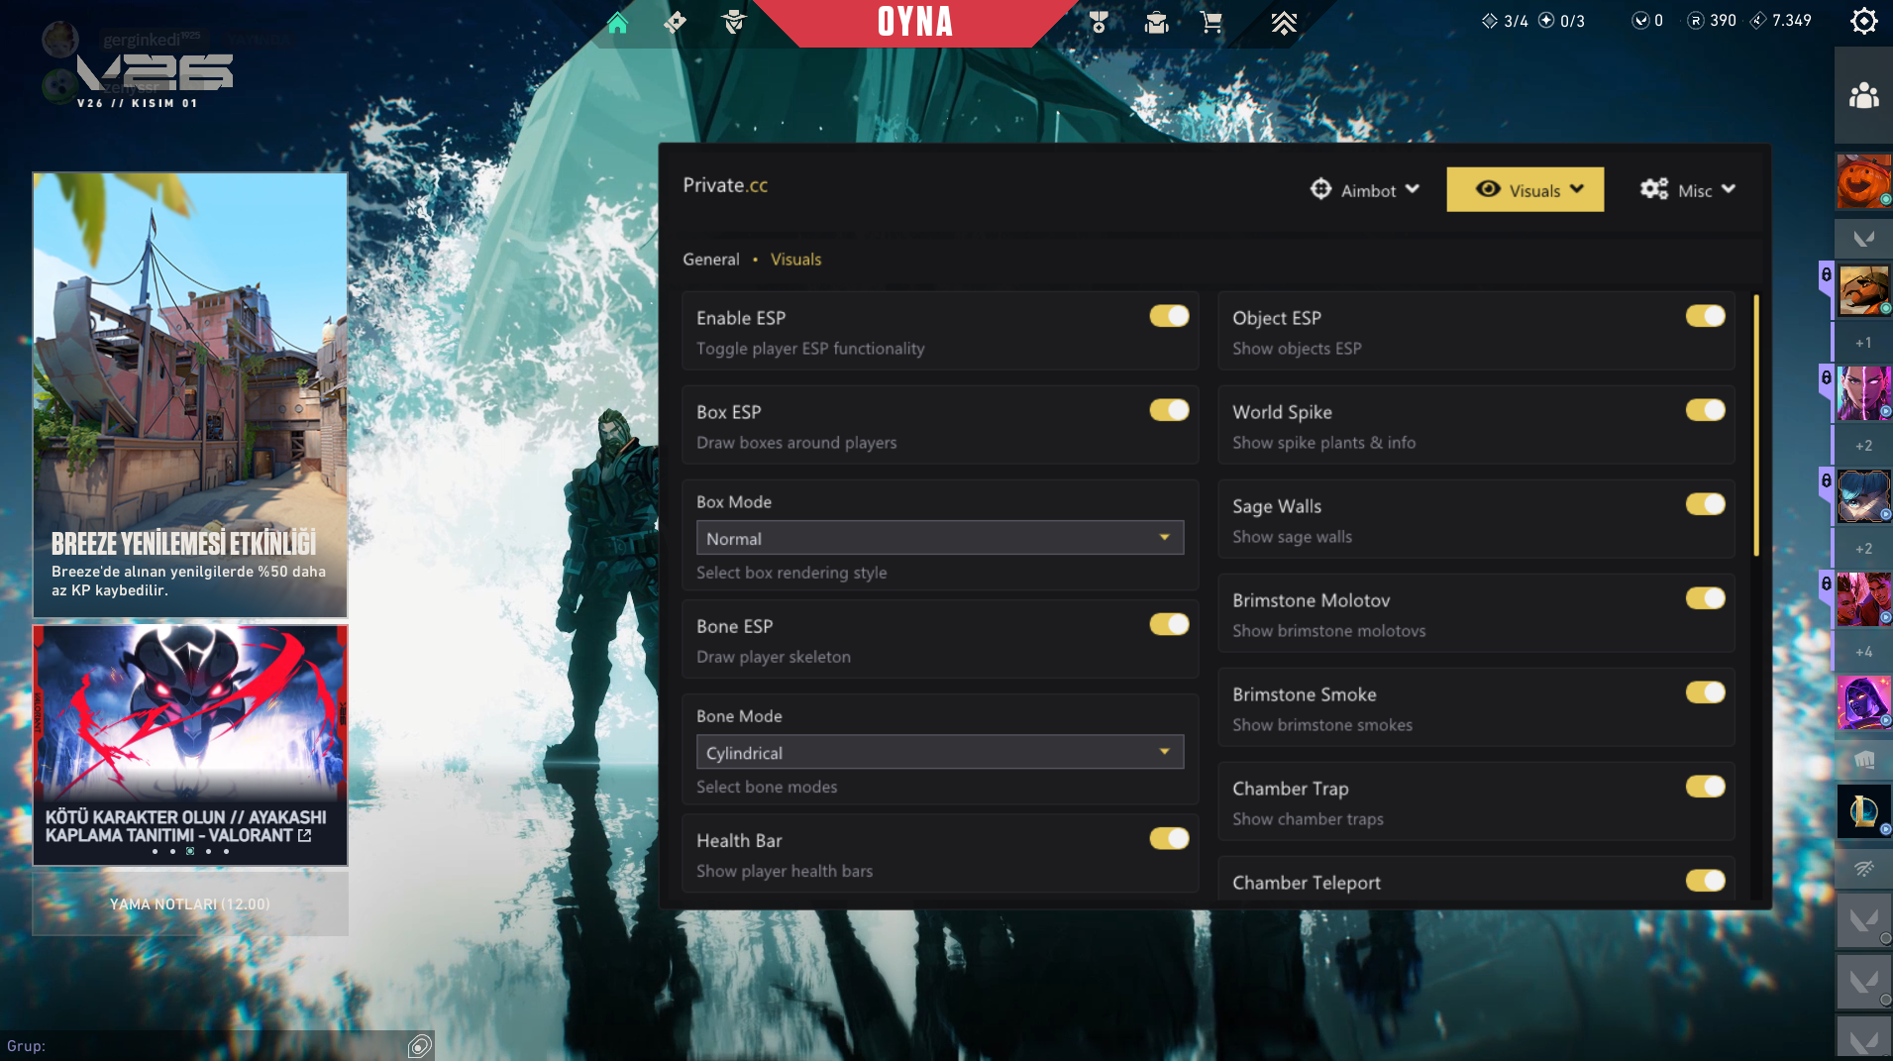1893x1061 pixels.
Task: Open the chat bubble icon beside Grup
Action: (420, 1046)
